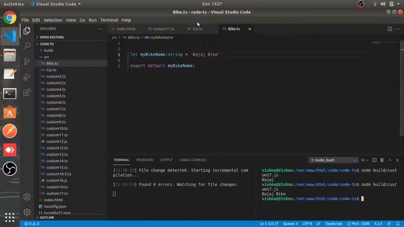This screenshot has width=404, height=227.
Task: Open the Terminal menu
Action: [109, 20]
